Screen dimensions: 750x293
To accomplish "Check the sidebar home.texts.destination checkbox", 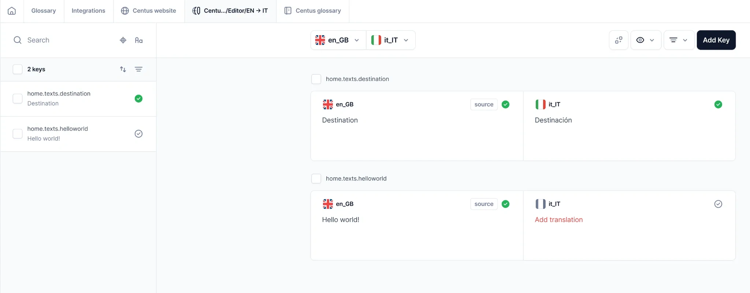I will (x=18, y=99).
